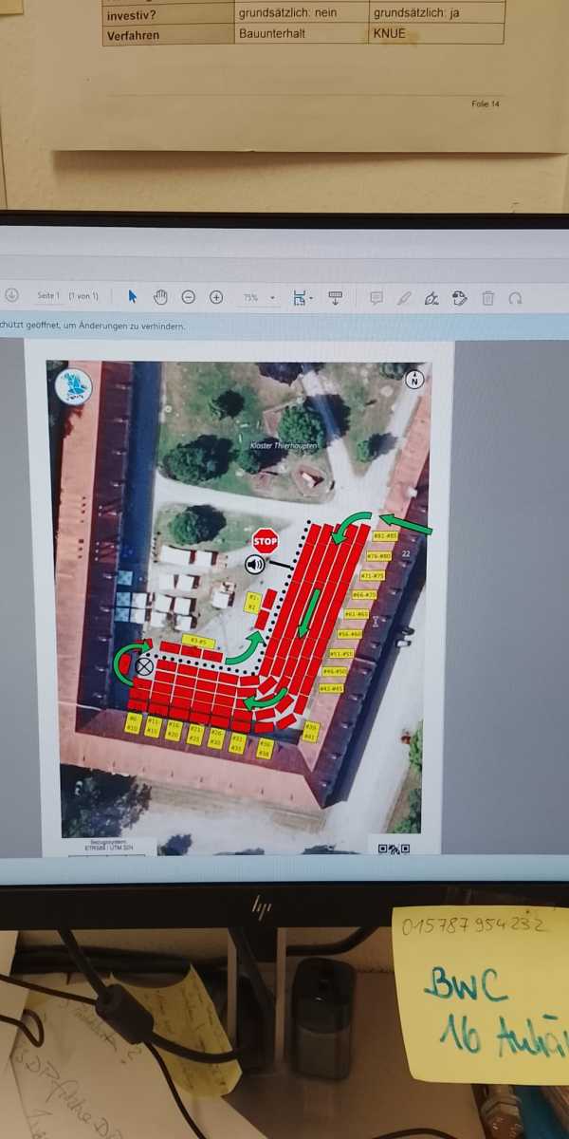The image size is (569, 1139).
Task: Click the scrolling mode toolbar icon
Action: 335,298
